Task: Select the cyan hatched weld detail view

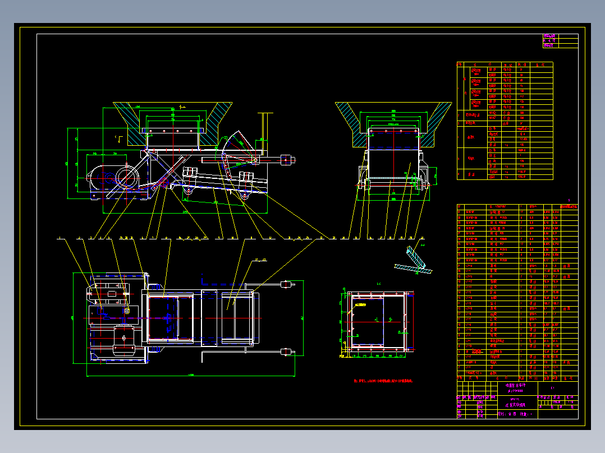Action: click(x=414, y=261)
